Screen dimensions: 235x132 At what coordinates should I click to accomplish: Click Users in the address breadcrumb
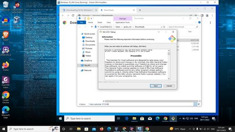(118, 27)
